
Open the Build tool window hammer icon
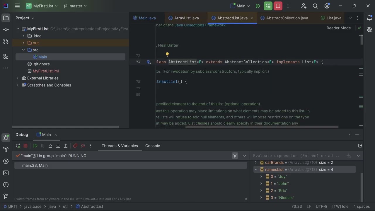[x=6, y=149]
